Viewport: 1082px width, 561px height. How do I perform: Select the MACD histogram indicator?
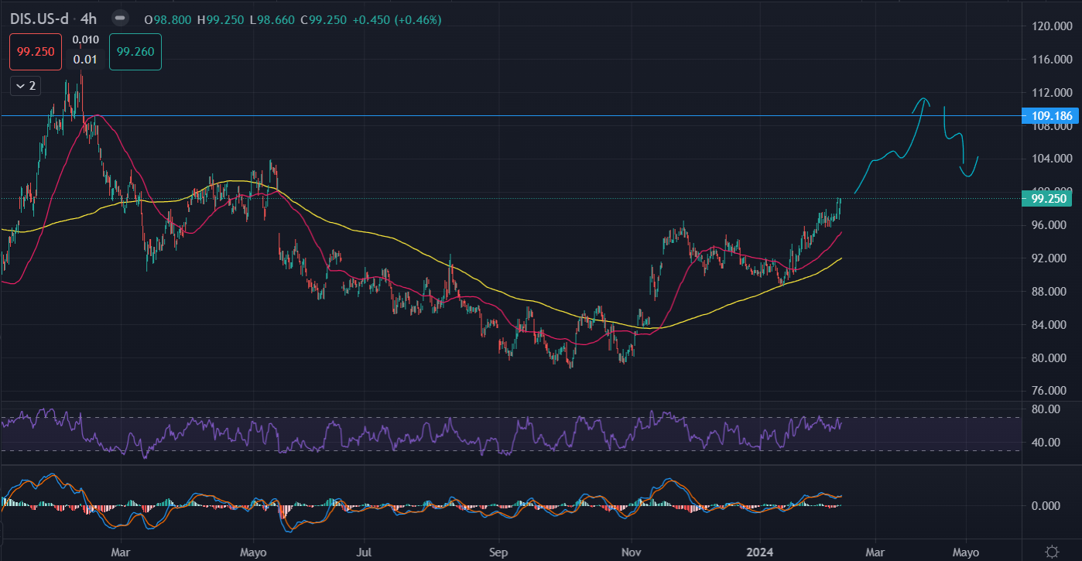coord(286,514)
